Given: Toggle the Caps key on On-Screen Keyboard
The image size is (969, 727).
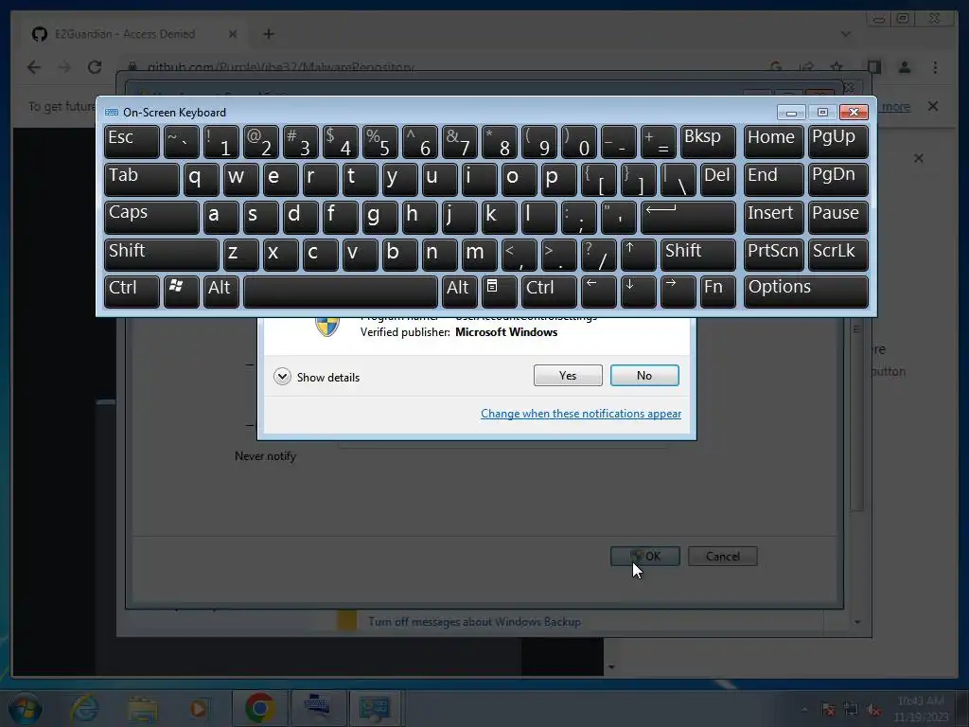Looking at the screenshot, I should tap(151, 217).
